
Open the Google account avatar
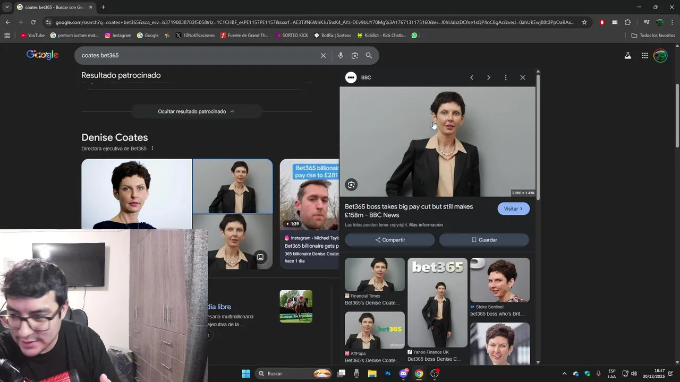coord(660,55)
